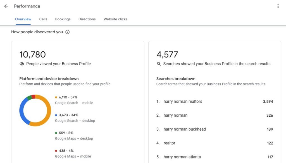Click the Google Maps – desktop label
This screenshot has height=163, width=286.
74,138
